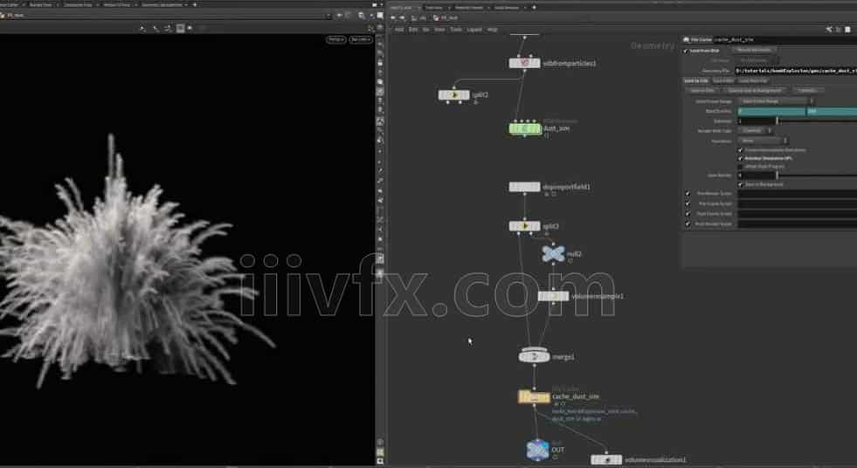Select the split3 node
The height and width of the screenshot is (468, 857).
pyautogui.click(x=525, y=226)
